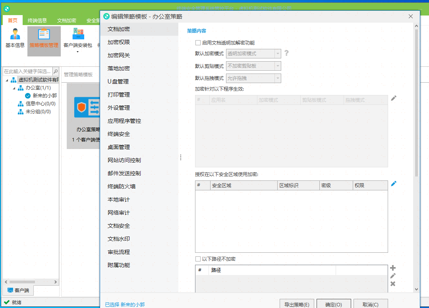Select 外设管理 policy category

point(139,108)
